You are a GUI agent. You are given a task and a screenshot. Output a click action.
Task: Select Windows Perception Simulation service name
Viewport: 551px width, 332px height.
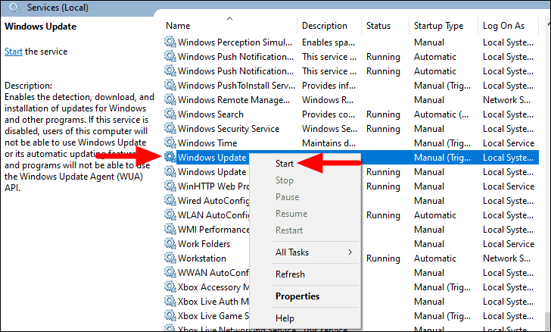(235, 42)
